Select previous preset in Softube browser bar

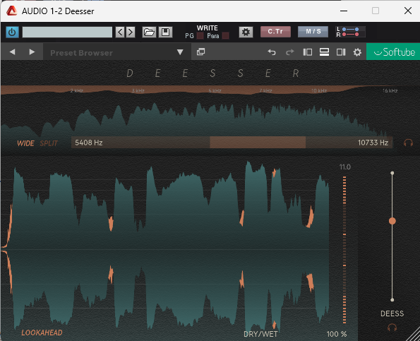click(12, 52)
